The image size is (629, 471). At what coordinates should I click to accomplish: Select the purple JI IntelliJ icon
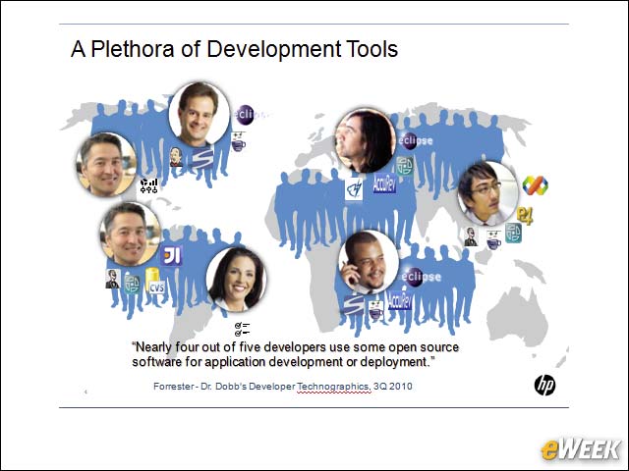(x=171, y=255)
